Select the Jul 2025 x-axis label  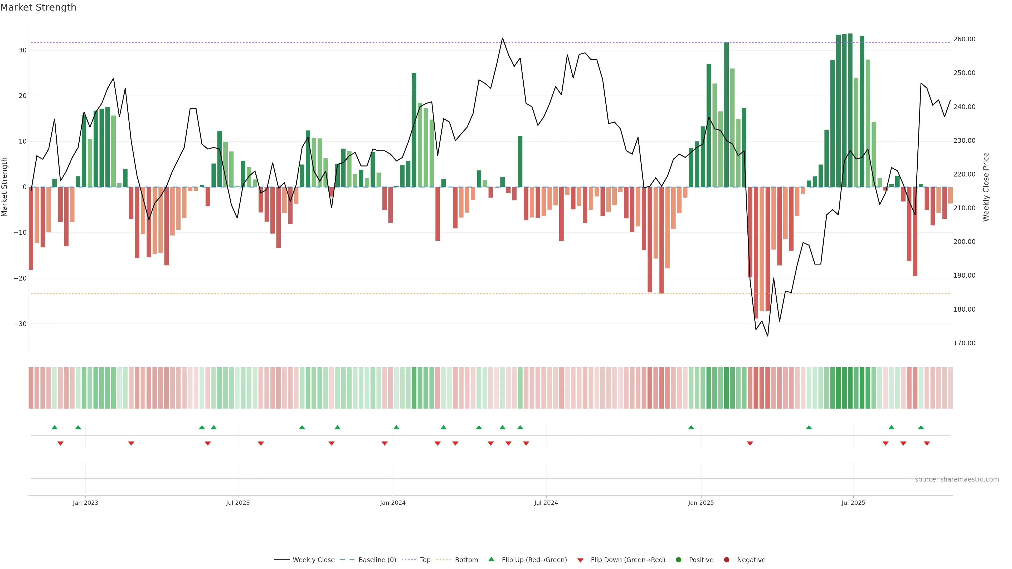point(853,503)
